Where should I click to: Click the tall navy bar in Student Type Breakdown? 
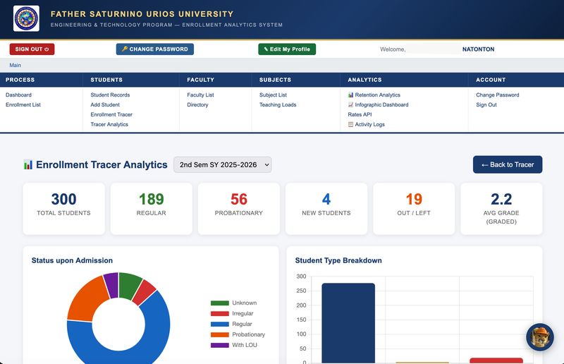pos(348,323)
